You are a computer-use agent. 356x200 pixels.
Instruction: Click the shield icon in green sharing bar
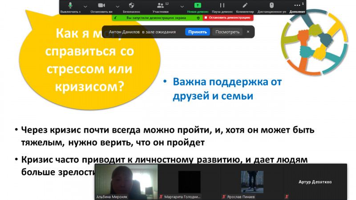(x=198, y=18)
